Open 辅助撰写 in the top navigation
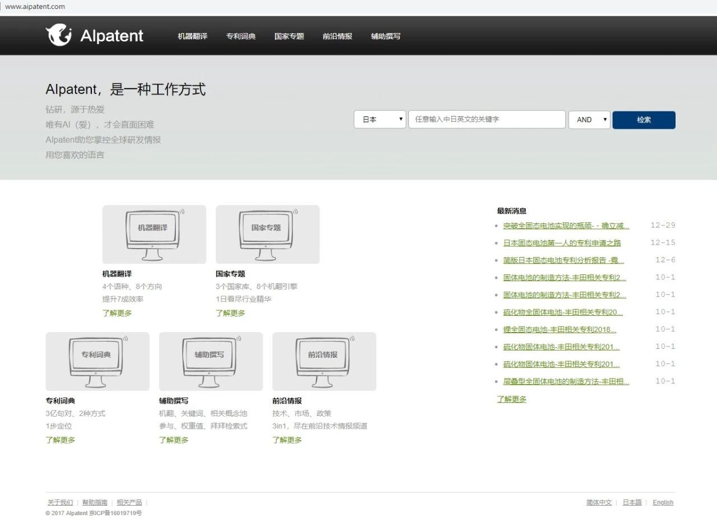This screenshot has height=523, width=717. pyautogui.click(x=385, y=36)
